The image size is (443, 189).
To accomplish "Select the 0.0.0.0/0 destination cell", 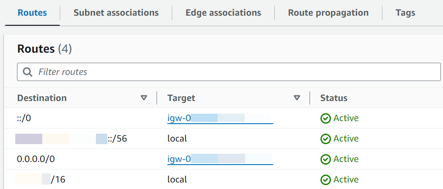I will (x=36, y=159).
